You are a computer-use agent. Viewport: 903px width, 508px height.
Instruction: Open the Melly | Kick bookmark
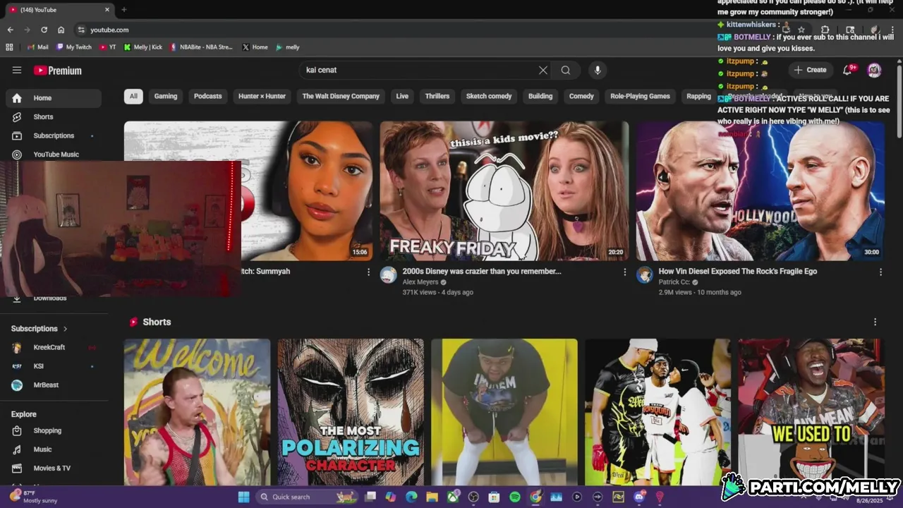143,47
